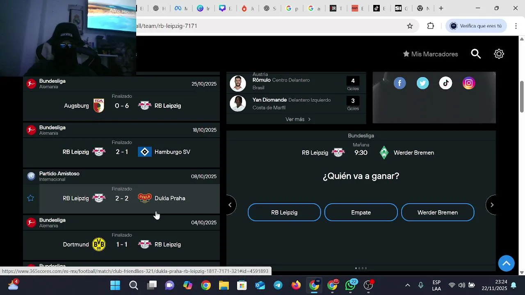Open Windows taskbar search
The height and width of the screenshot is (295, 525).
(134, 285)
